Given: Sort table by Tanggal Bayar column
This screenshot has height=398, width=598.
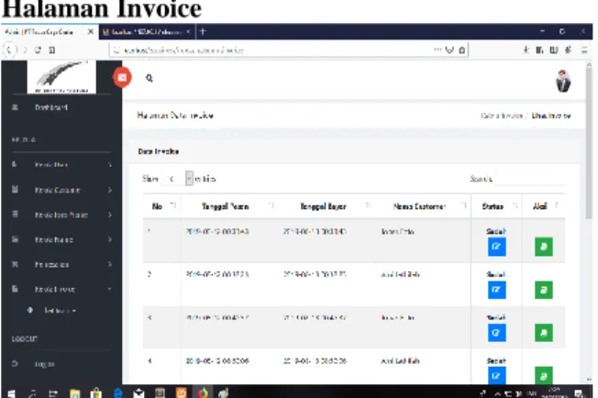Looking at the screenshot, I should [x=326, y=206].
